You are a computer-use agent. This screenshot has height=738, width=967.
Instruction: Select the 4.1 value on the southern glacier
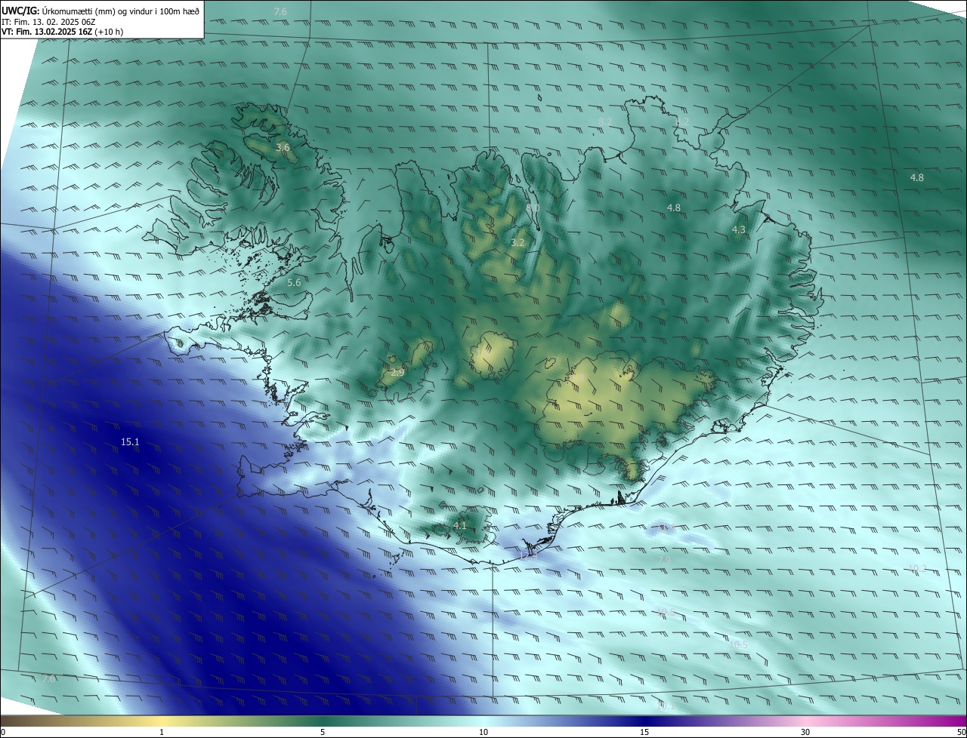(460, 524)
